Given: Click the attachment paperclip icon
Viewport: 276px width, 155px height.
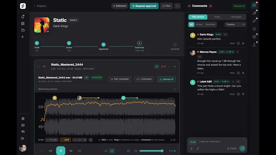Looking at the screenshot, I should [x=198, y=148].
